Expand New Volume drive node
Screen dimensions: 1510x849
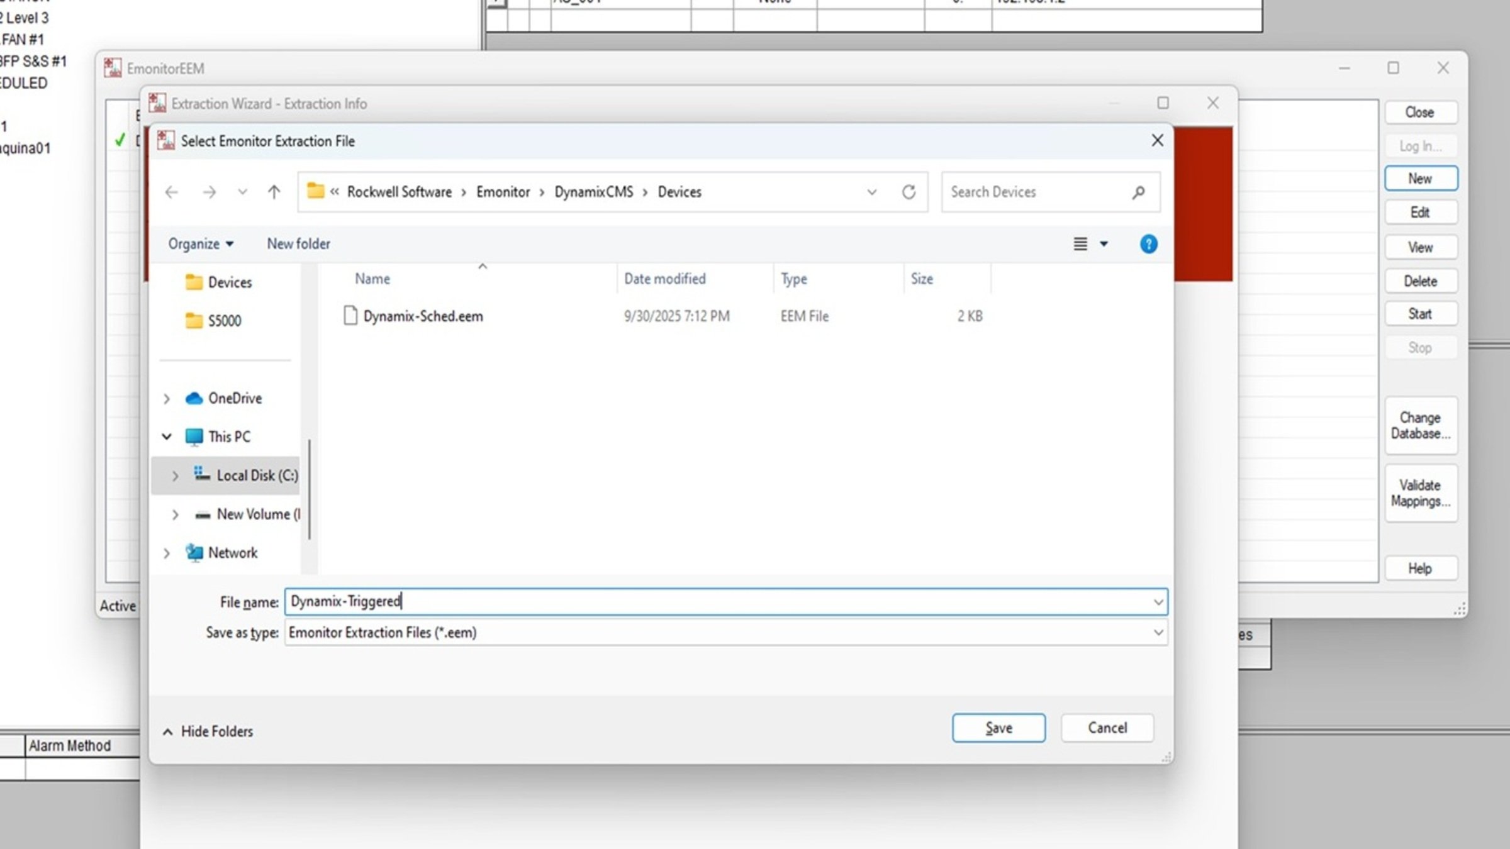point(175,514)
